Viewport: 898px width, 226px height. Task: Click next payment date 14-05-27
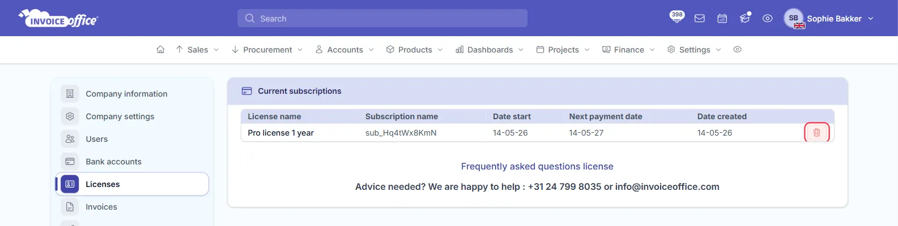coord(586,133)
